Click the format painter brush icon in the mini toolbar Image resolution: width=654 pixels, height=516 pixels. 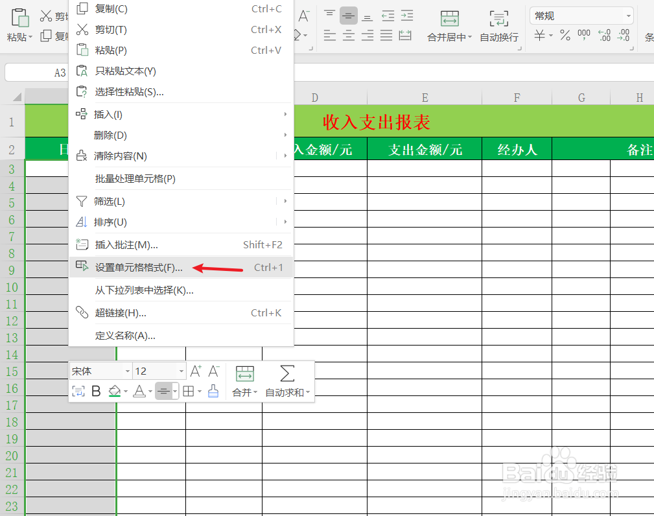tap(213, 390)
